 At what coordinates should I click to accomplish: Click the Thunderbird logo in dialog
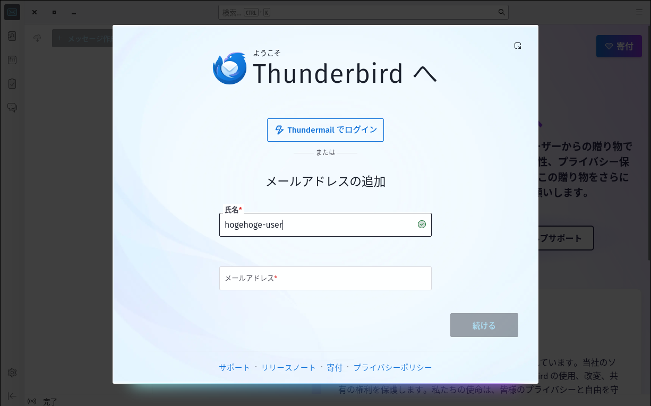coord(230,68)
